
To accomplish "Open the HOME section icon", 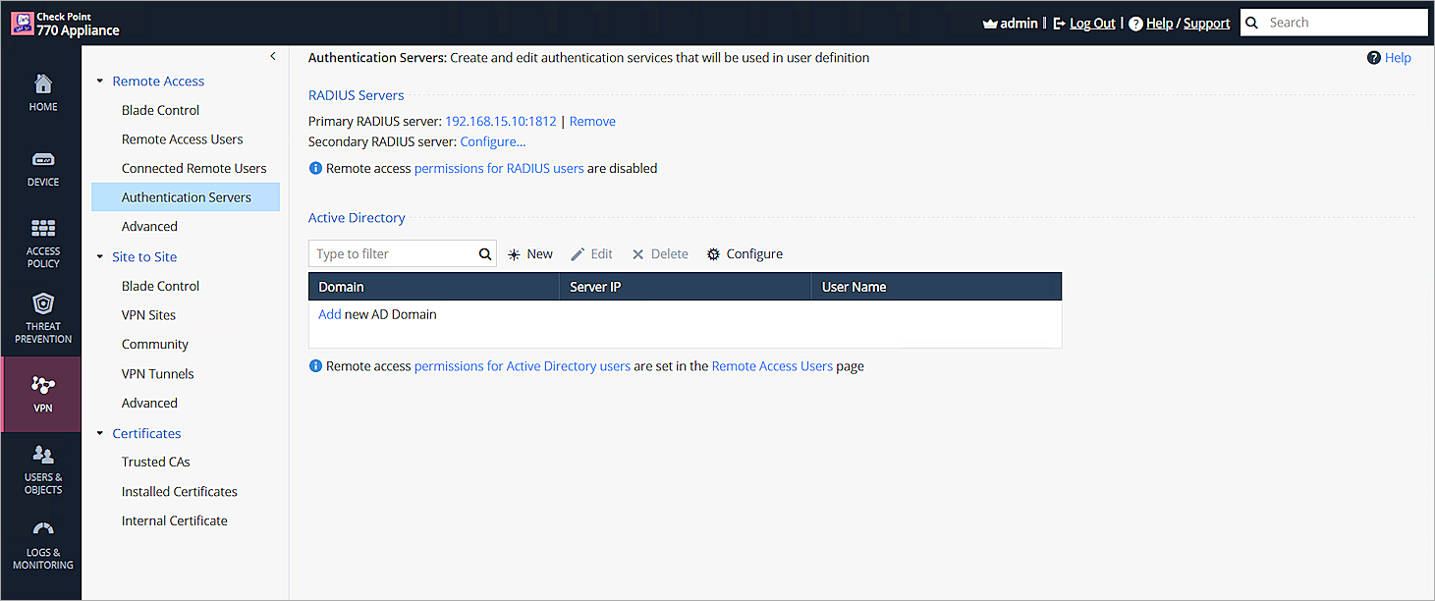I will tap(42, 88).
